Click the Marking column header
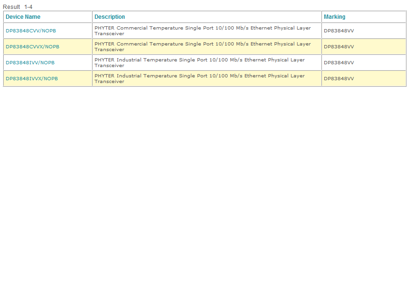The height and width of the screenshot is (288, 415). [x=335, y=16]
